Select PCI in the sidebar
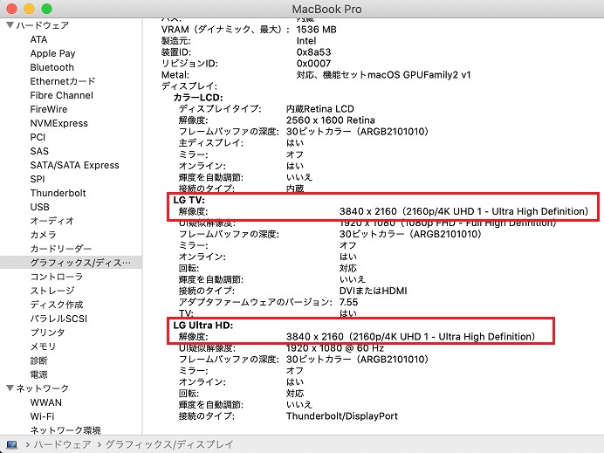 point(38,137)
